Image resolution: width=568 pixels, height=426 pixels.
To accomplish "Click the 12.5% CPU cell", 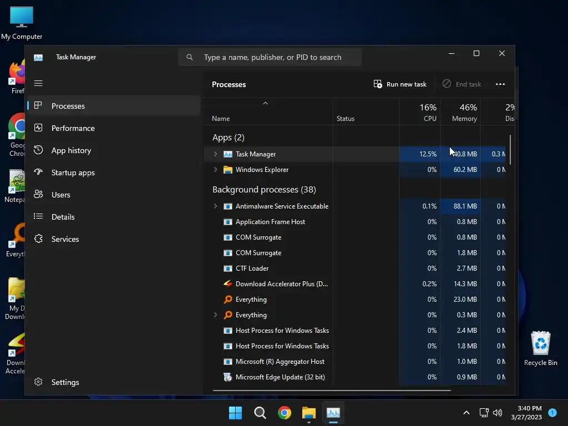I will [420, 154].
